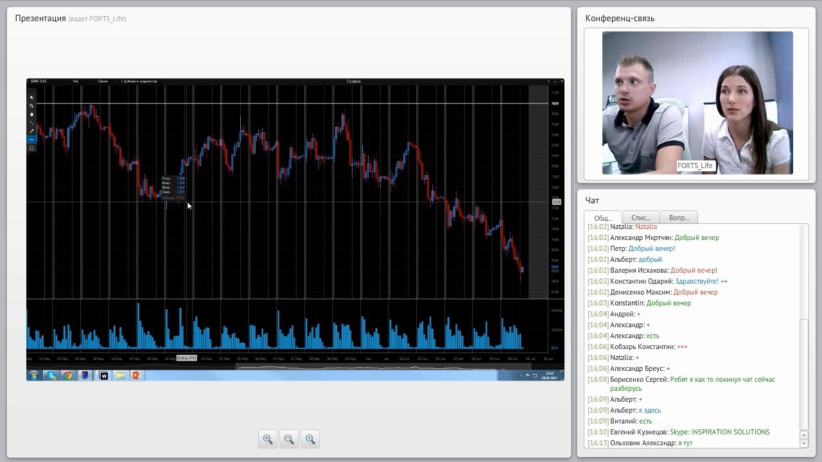
Task: Select the Общ... chat tab
Action: (602, 218)
